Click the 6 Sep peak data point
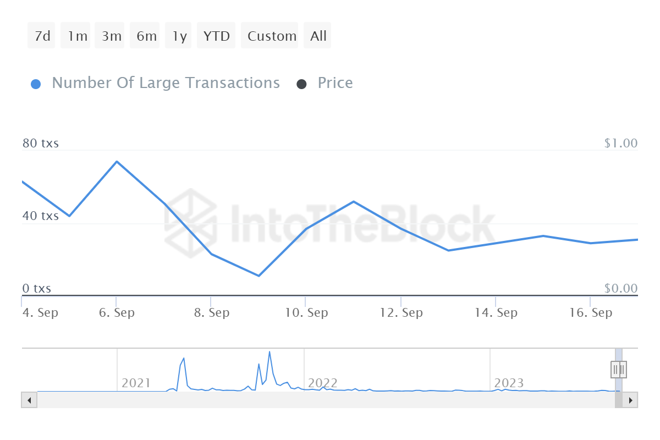 (x=117, y=162)
